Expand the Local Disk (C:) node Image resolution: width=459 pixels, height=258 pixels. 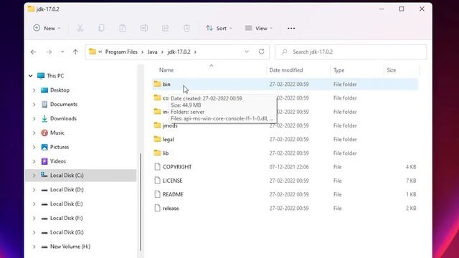pos(34,176)
